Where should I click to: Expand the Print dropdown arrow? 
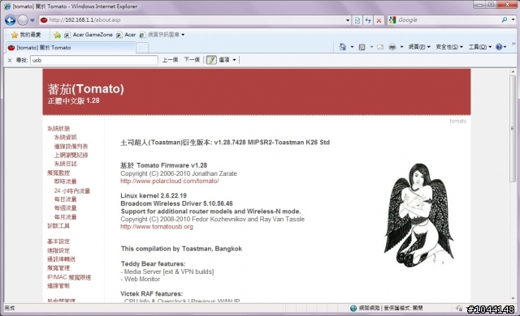(401, 47)
